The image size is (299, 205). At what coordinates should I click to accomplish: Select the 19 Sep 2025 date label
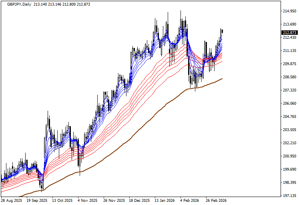coord(37,200)
